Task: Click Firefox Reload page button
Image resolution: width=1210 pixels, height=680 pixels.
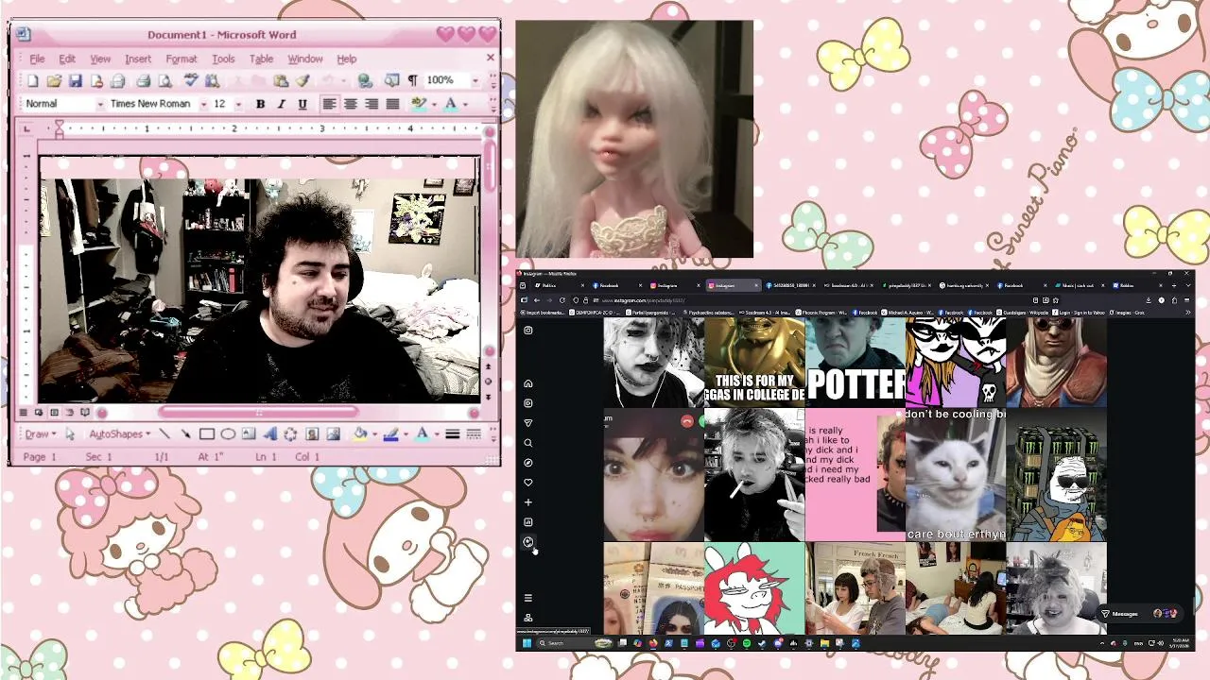Action: (x=562, y=300)
